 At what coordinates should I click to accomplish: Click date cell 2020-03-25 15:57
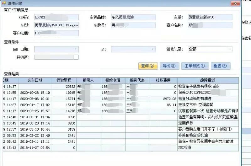(x=35, y=111)
